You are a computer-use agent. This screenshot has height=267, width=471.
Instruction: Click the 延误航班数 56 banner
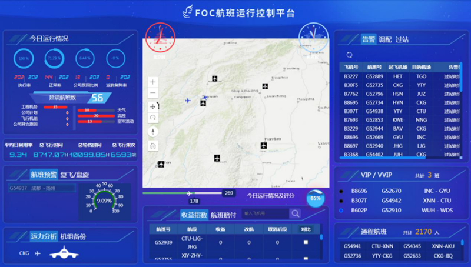71,98
